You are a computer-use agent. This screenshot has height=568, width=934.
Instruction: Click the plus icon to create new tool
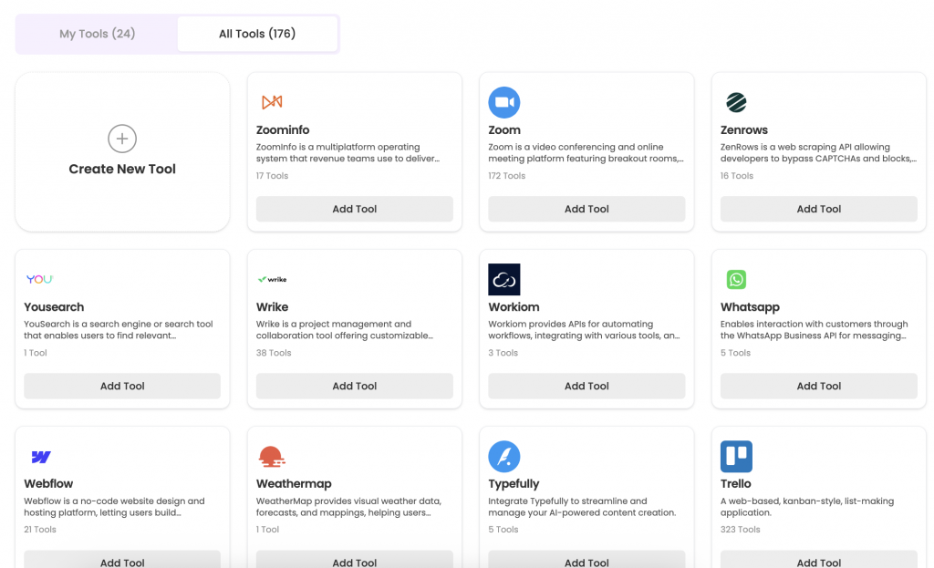[122, 139]
